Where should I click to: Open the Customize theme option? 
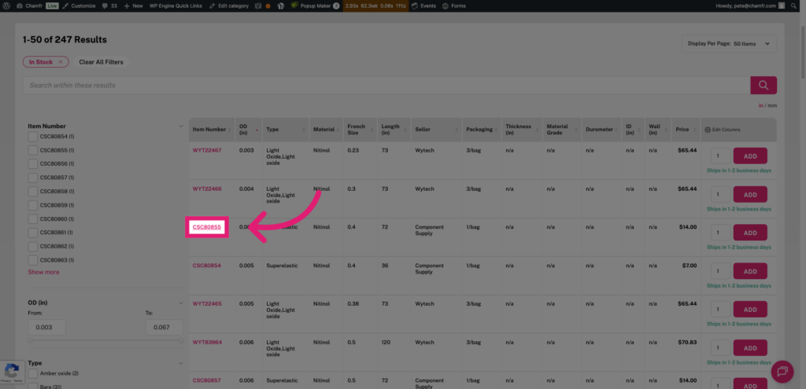point(79,6)
